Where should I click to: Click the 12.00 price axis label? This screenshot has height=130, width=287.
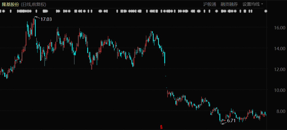click(x=278, y=69)
